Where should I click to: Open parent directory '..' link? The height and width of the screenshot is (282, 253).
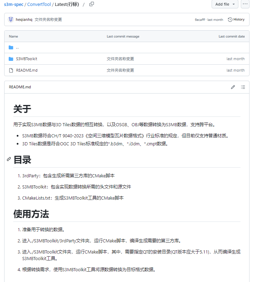coord(17,48)
